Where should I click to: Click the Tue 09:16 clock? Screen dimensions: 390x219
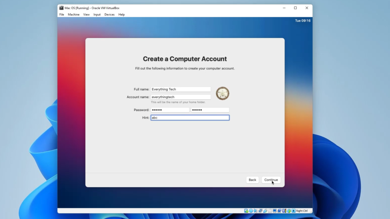coord(303,21)
